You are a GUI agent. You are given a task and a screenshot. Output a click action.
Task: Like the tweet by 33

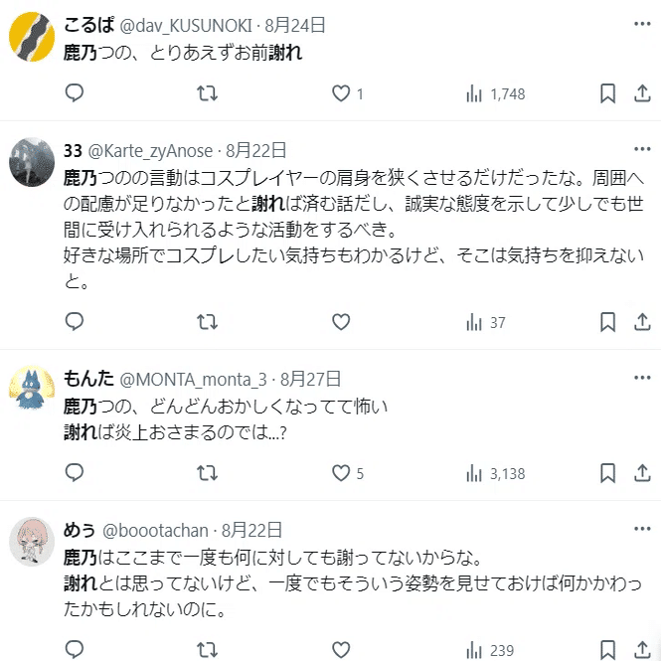[341, 322]
